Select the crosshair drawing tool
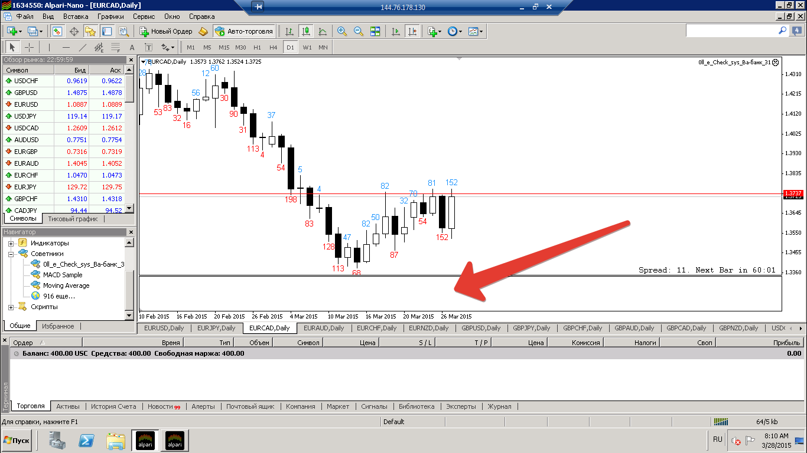Image resolution: width=807 pixels, height=453 pixels. (x=29, y=47)
